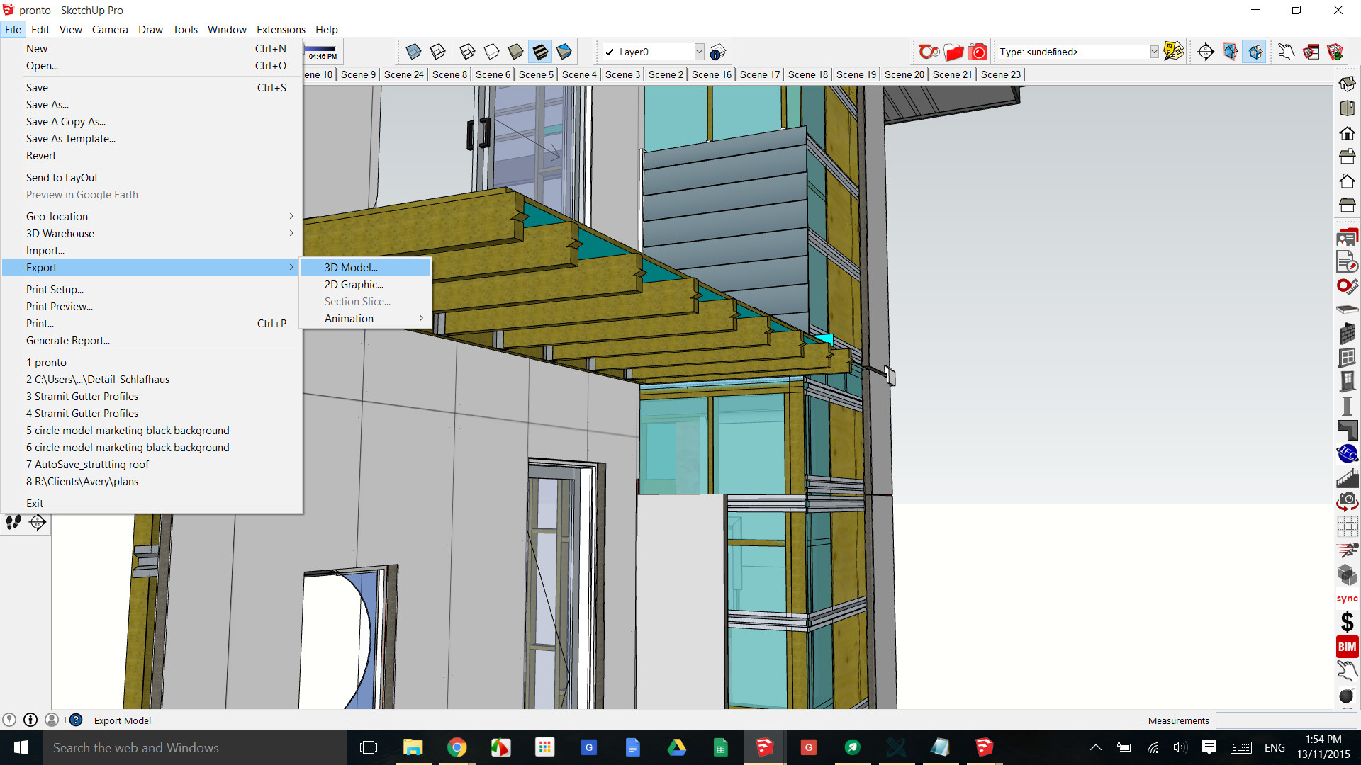Click the Send to LayOut button
The height and width of the screenshot is (765, 1361).
61,176
